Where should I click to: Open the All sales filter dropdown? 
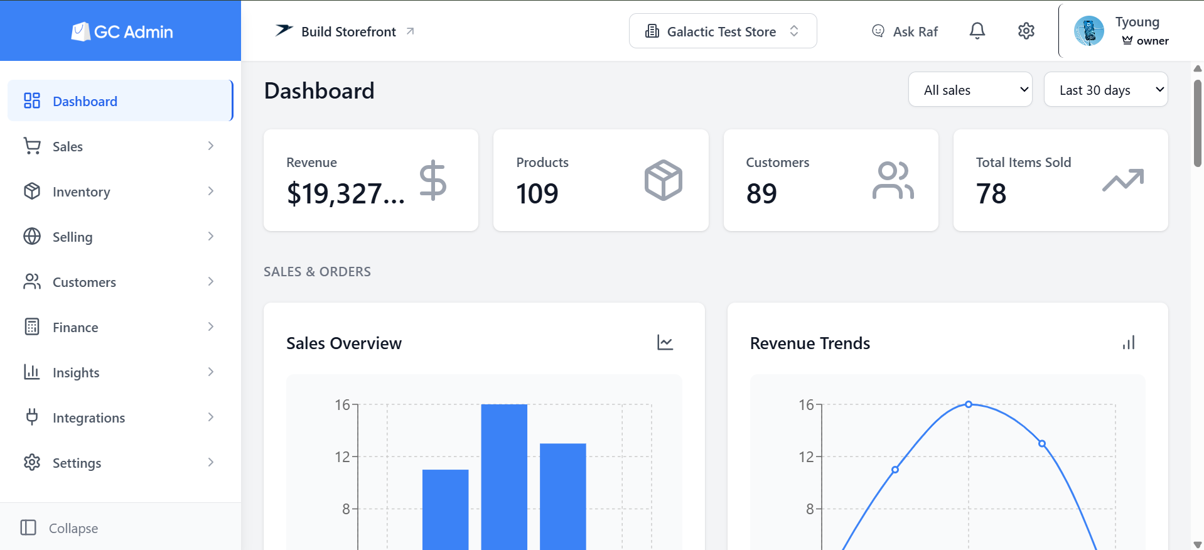tap(970, 89)
